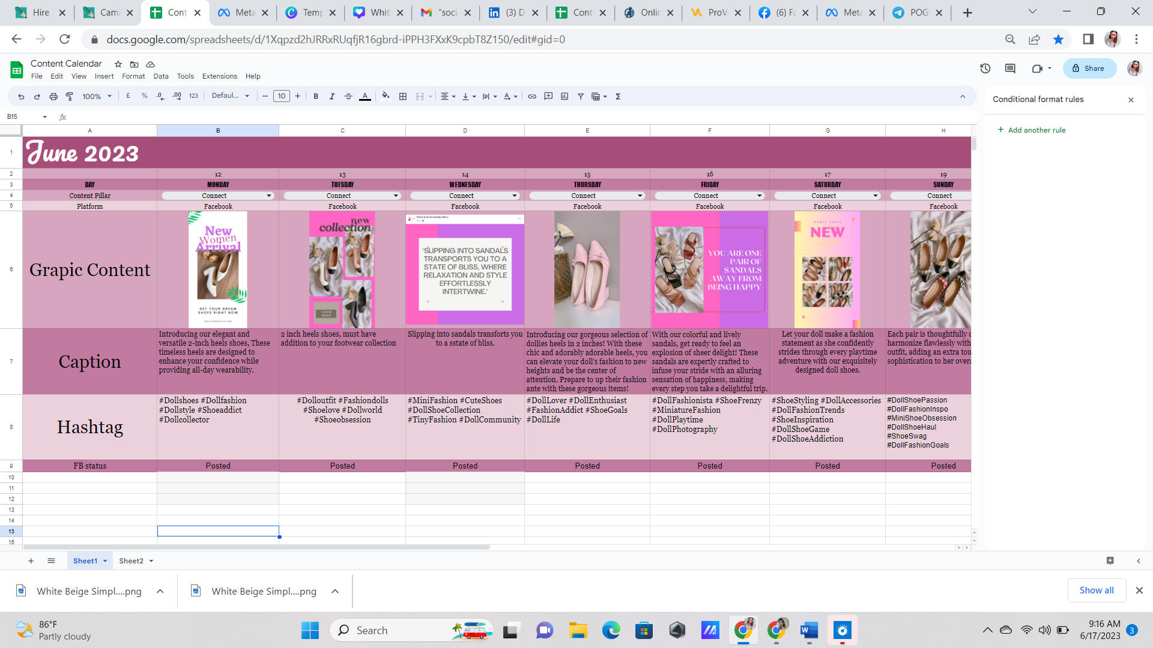1153x648 pixels.
Task: Select the Paint format tool
Action: pyautogui.click(x=70, y=97)
